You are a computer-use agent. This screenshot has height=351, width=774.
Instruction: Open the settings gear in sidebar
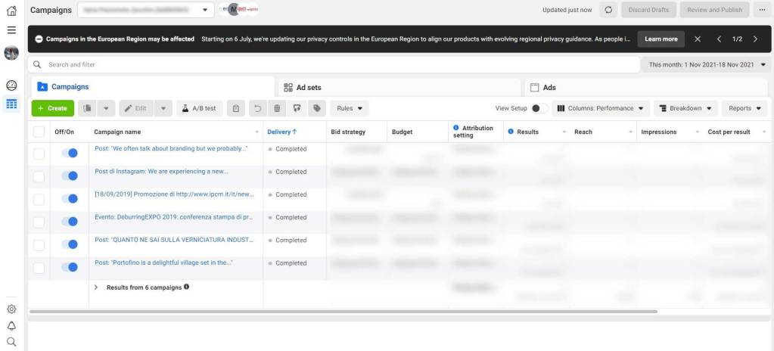click(11, 309)
